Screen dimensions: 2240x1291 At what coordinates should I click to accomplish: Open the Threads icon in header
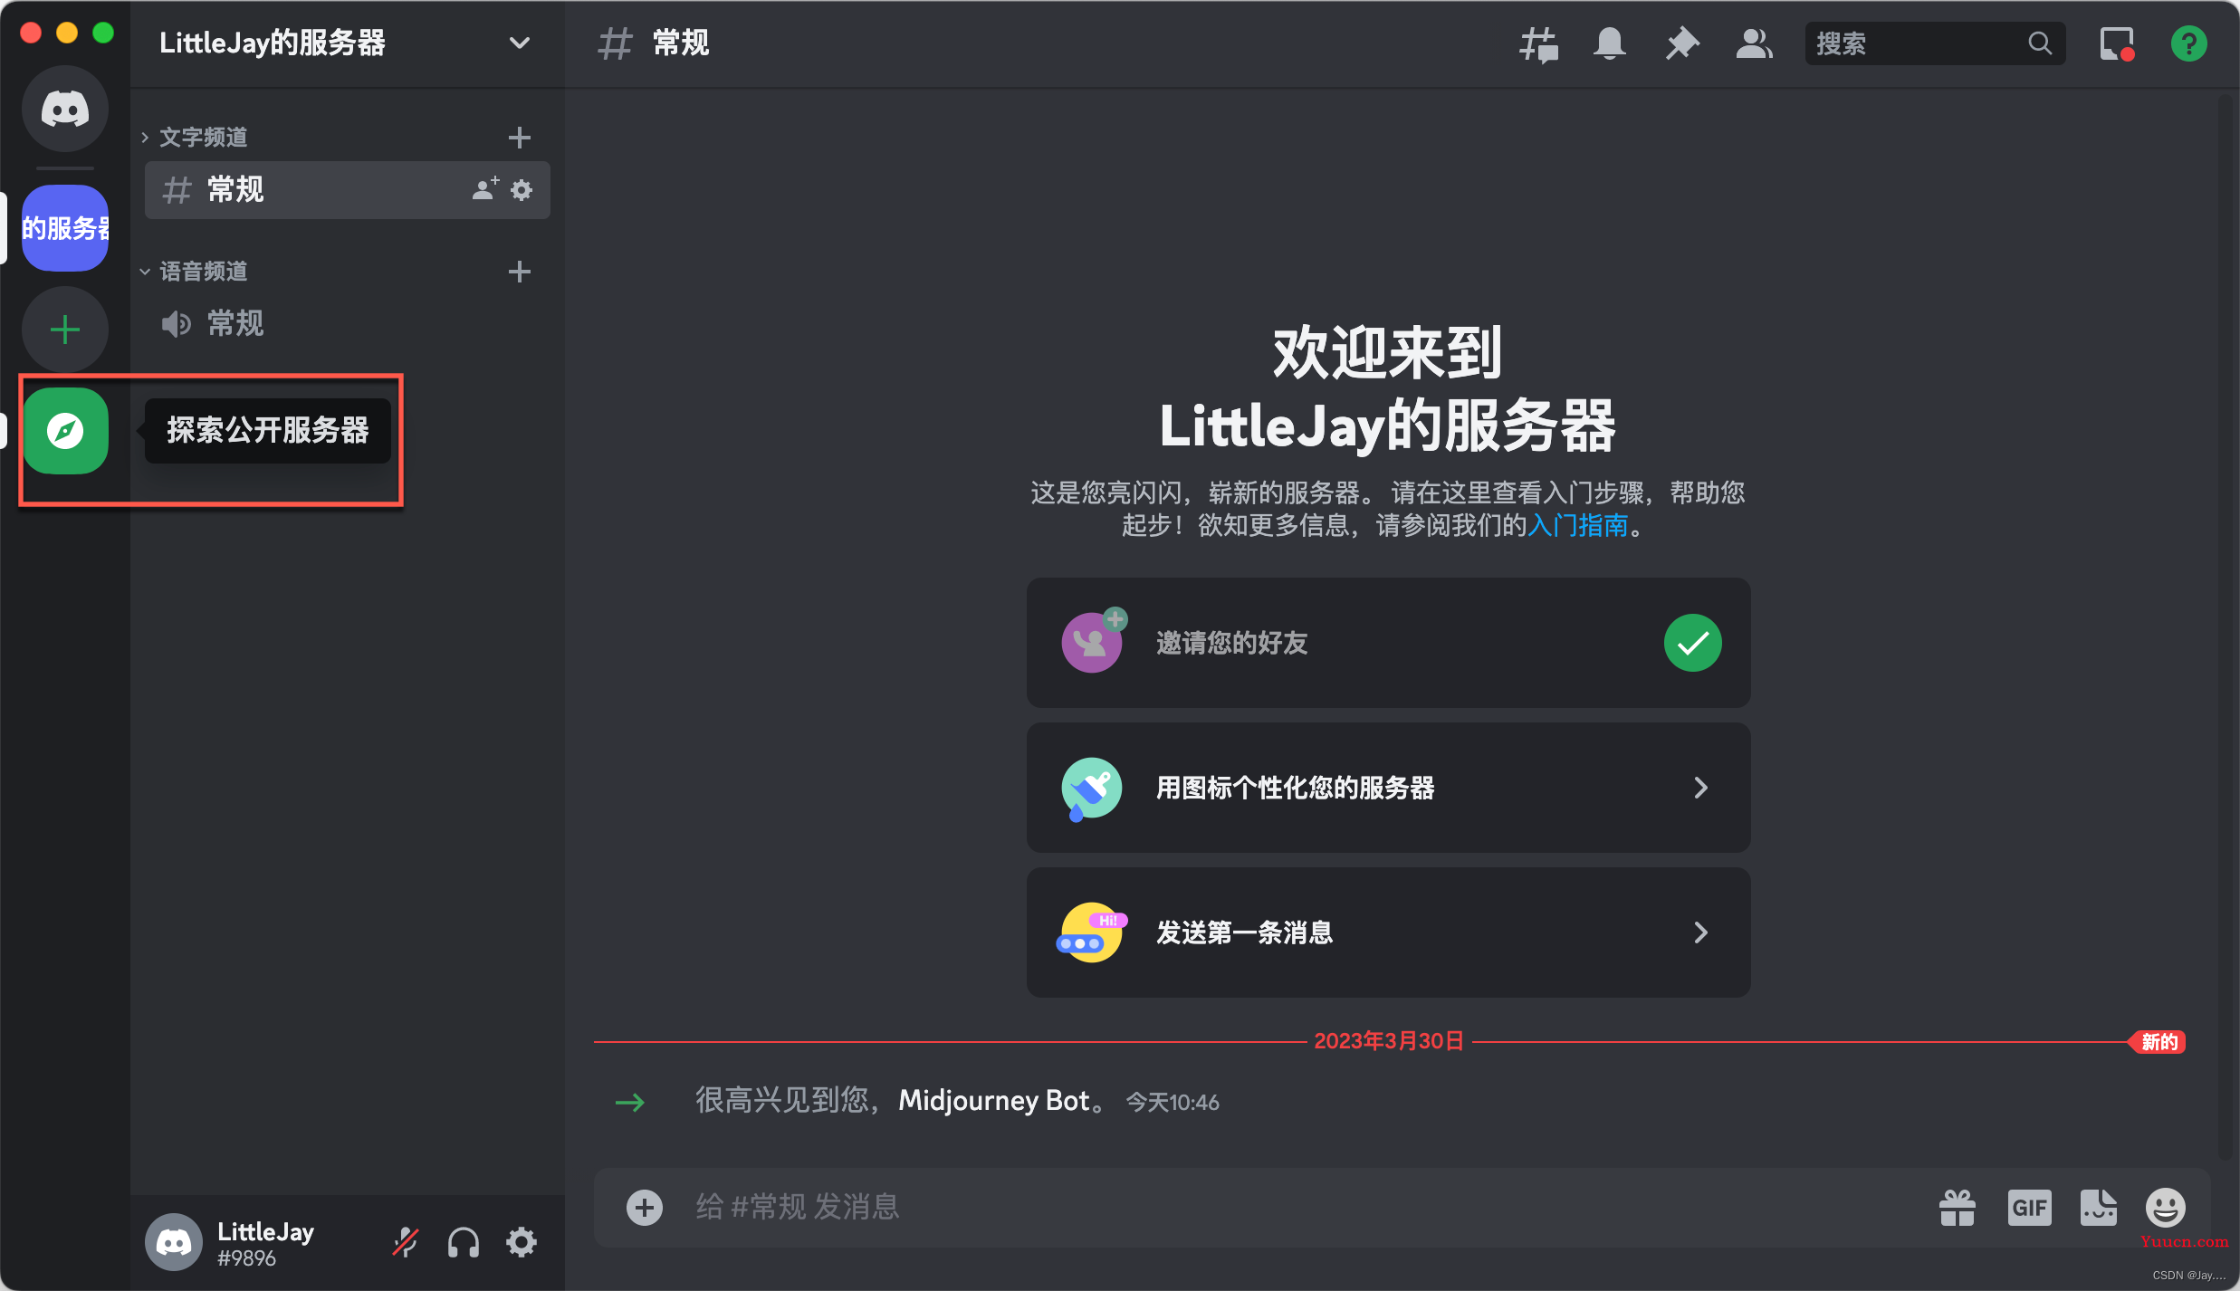pyautogui.click(x=1537, y=43)
